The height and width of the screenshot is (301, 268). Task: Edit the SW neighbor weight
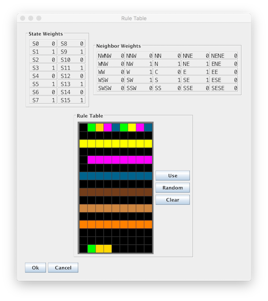(139, 80)
